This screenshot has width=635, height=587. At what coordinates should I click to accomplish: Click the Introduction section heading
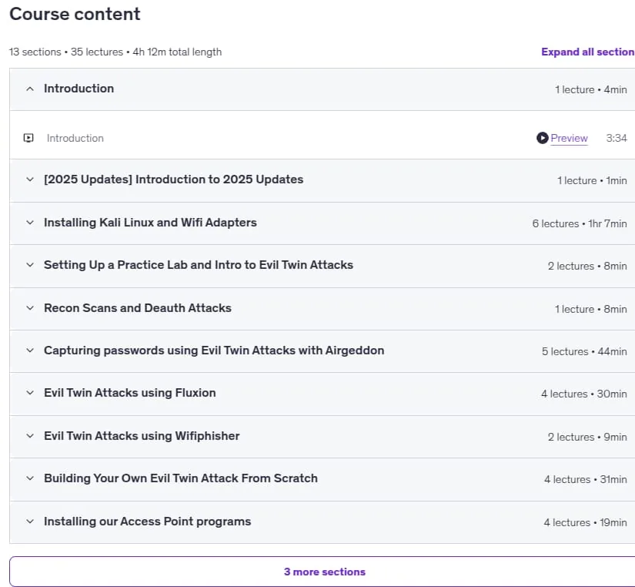79,89
